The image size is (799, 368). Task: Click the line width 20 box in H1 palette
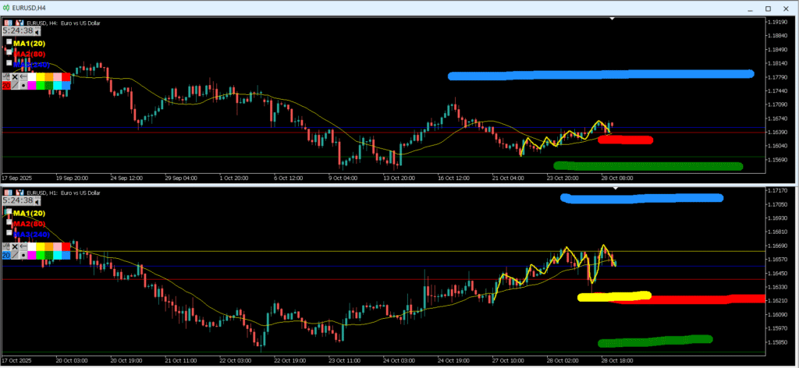pyautogui.click(x=5, y=255)
